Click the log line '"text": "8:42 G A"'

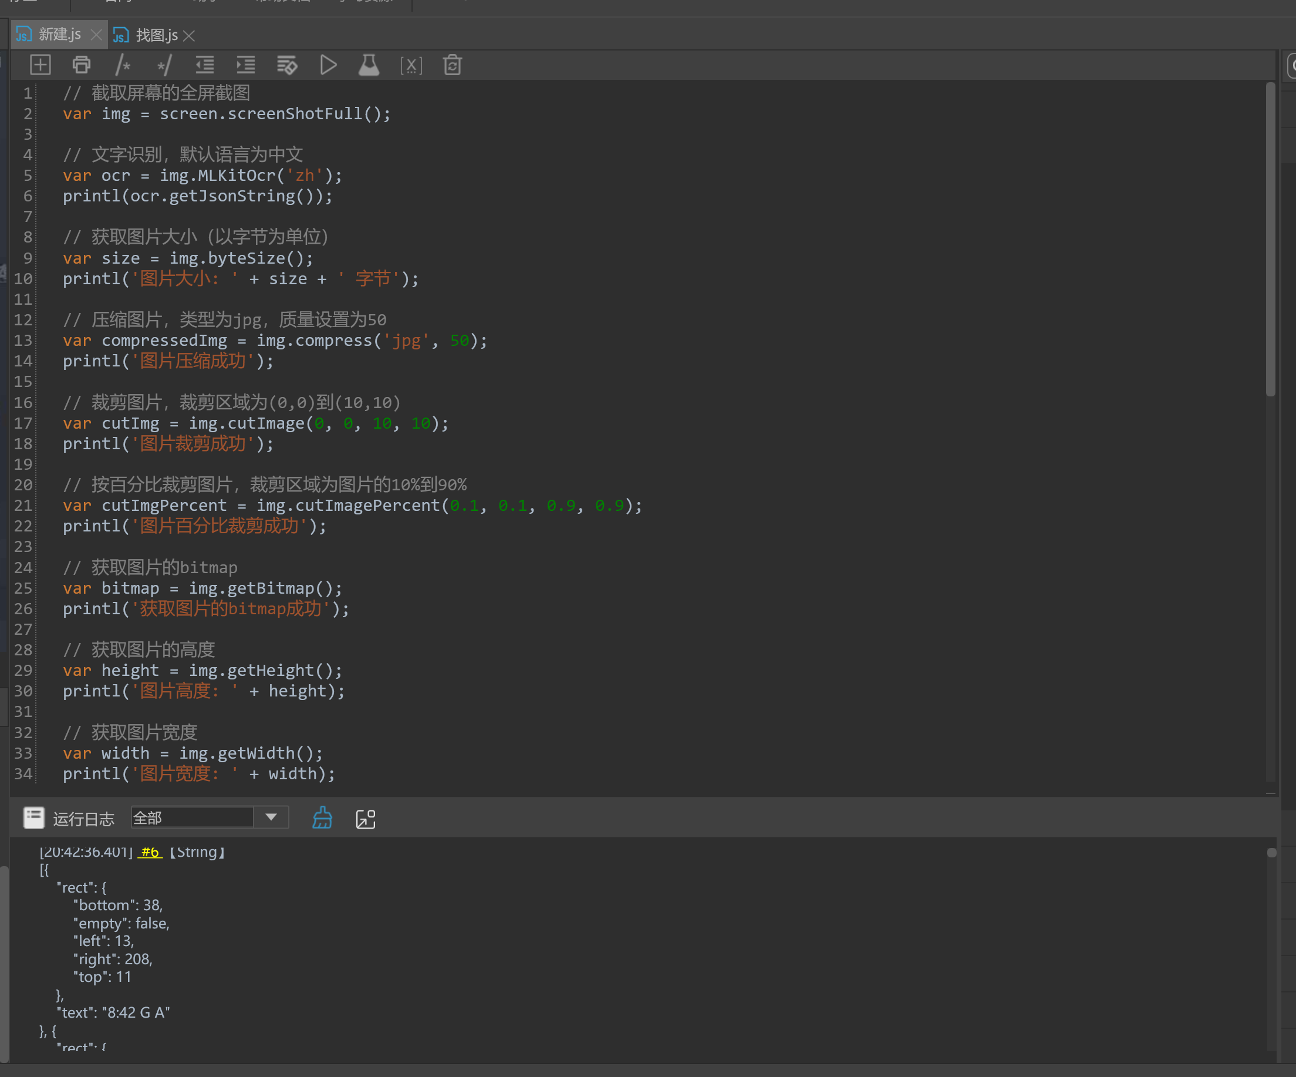(113, 1013)
